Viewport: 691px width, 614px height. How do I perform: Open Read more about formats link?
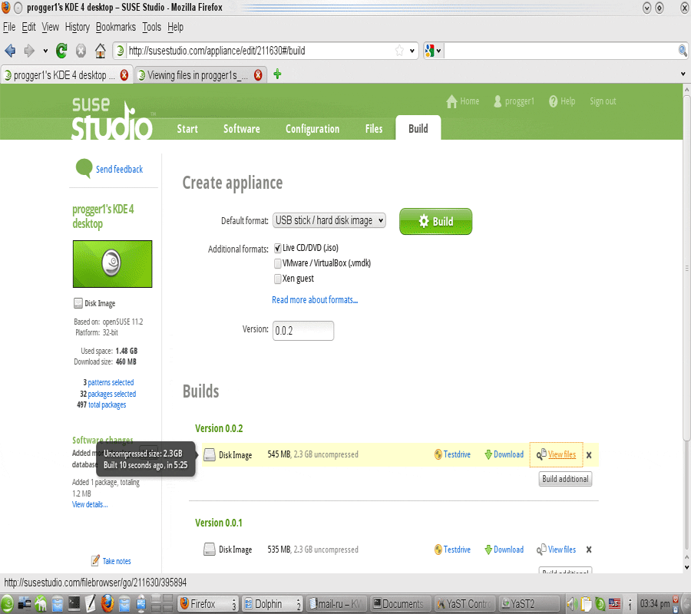point(315,300)
